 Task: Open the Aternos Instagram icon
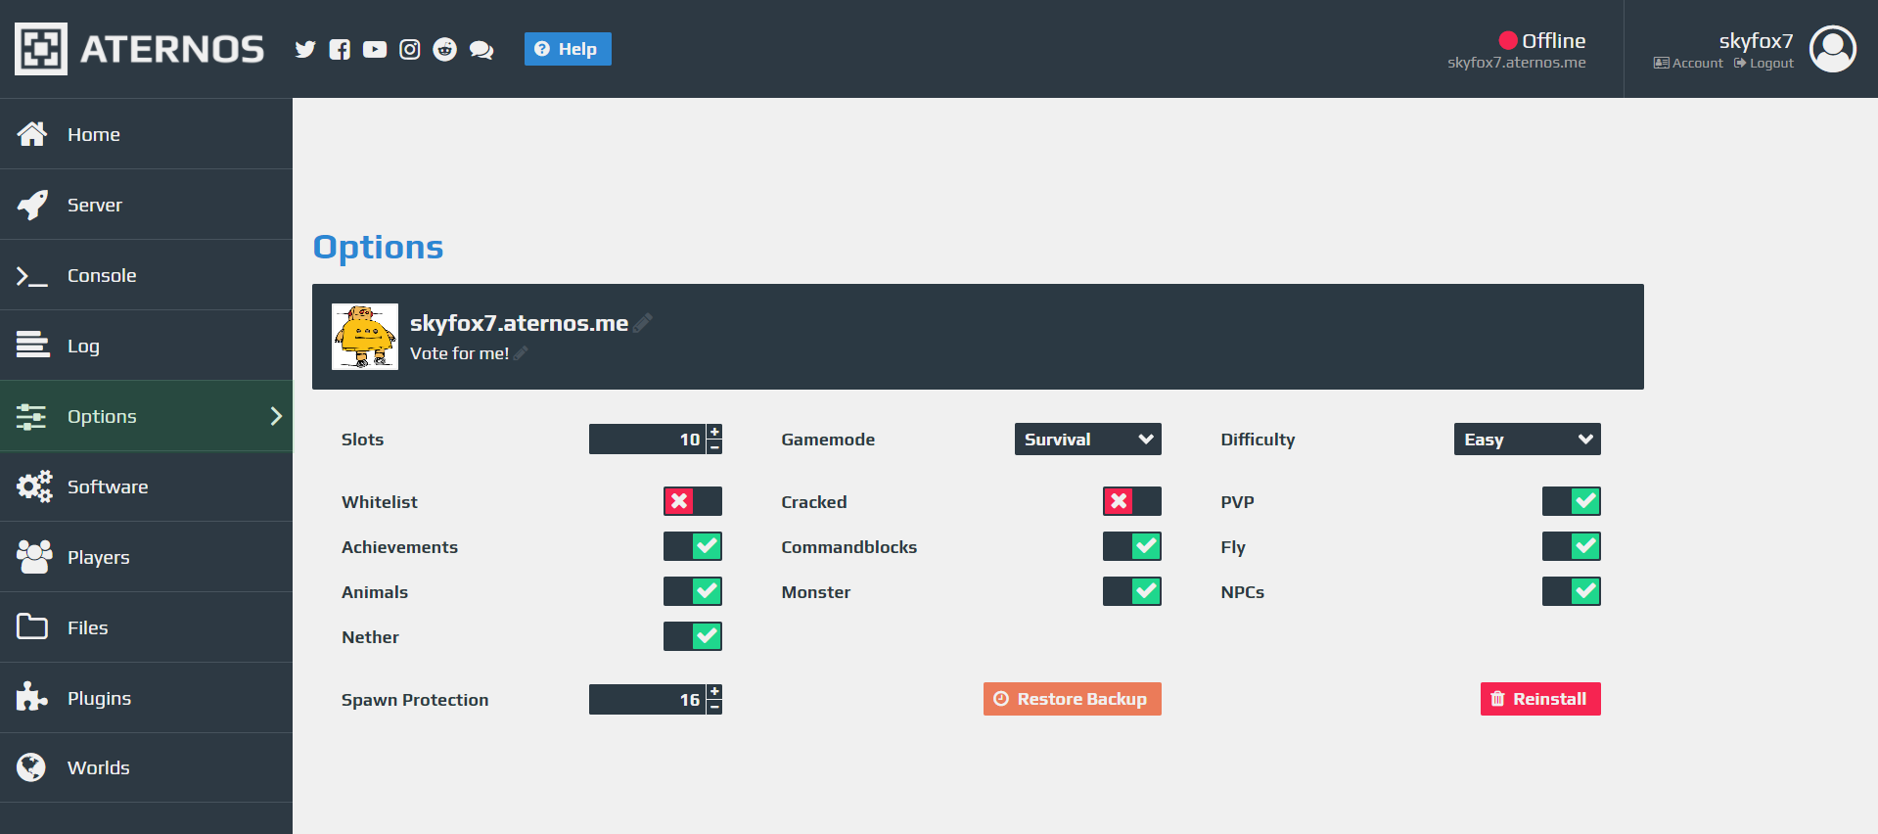click(x=410, y=49)
